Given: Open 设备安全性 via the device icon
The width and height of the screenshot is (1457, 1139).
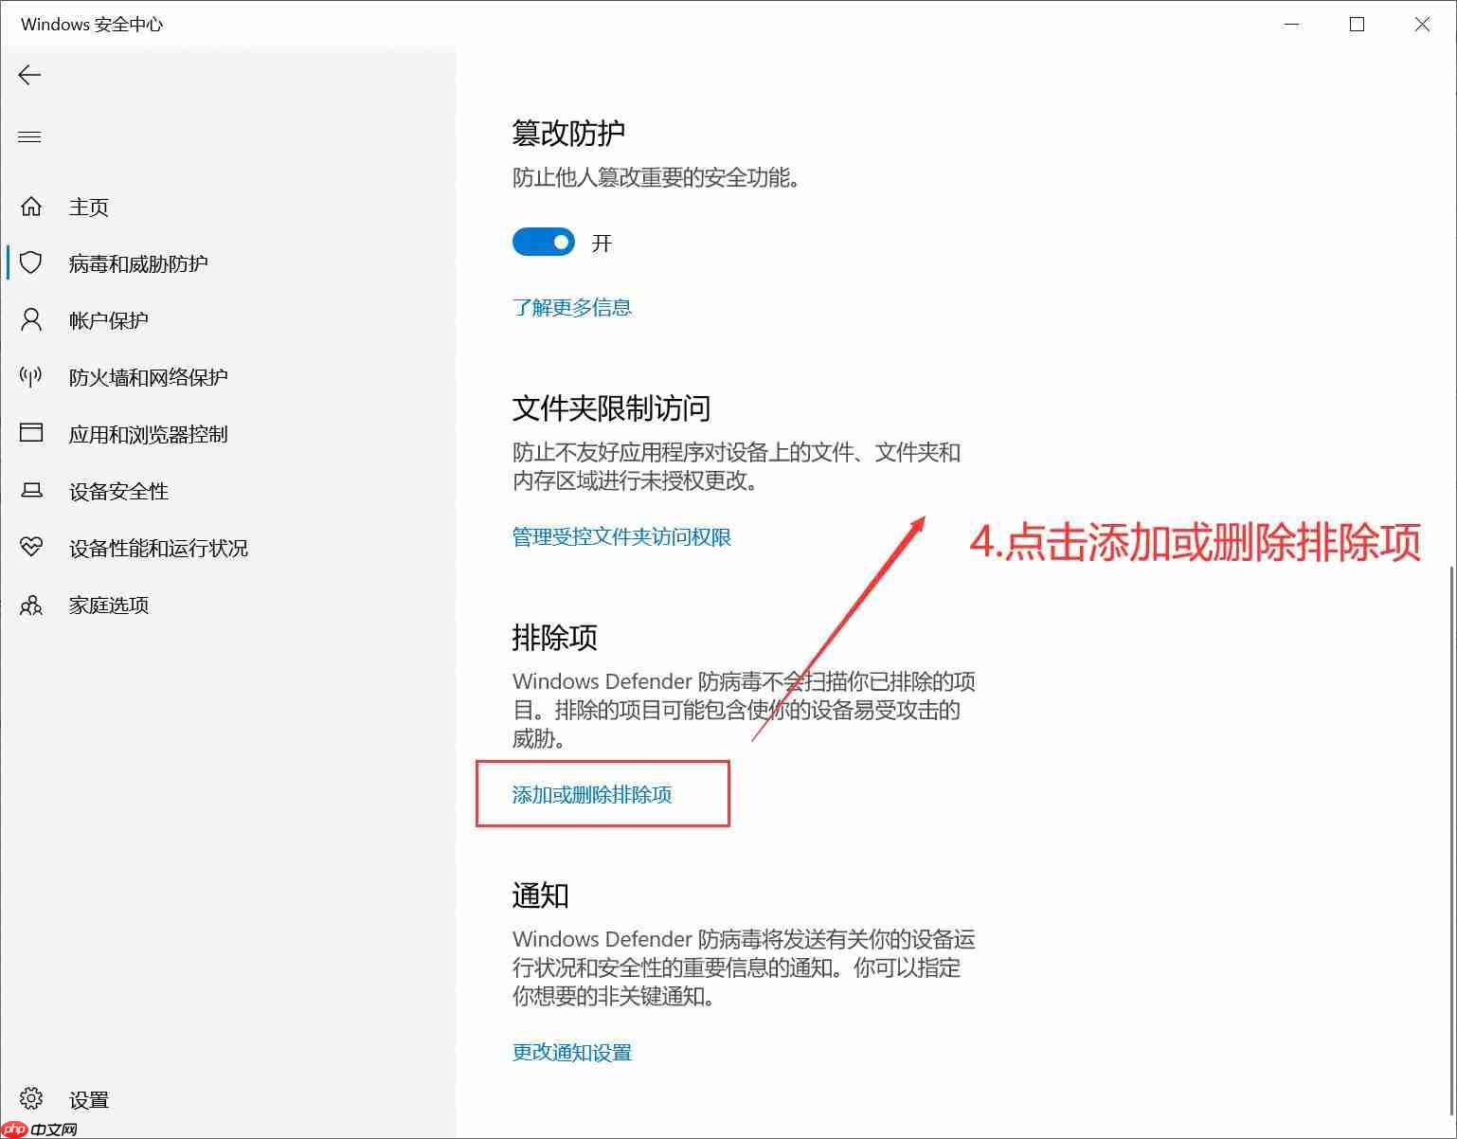Looking at the screenshot, I should pos(30,490).
